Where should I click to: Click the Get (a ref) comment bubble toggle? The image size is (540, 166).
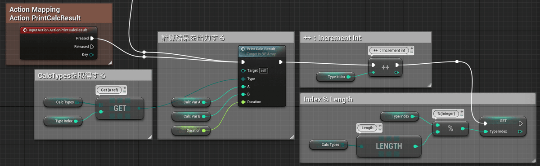(x=125, y=88)
